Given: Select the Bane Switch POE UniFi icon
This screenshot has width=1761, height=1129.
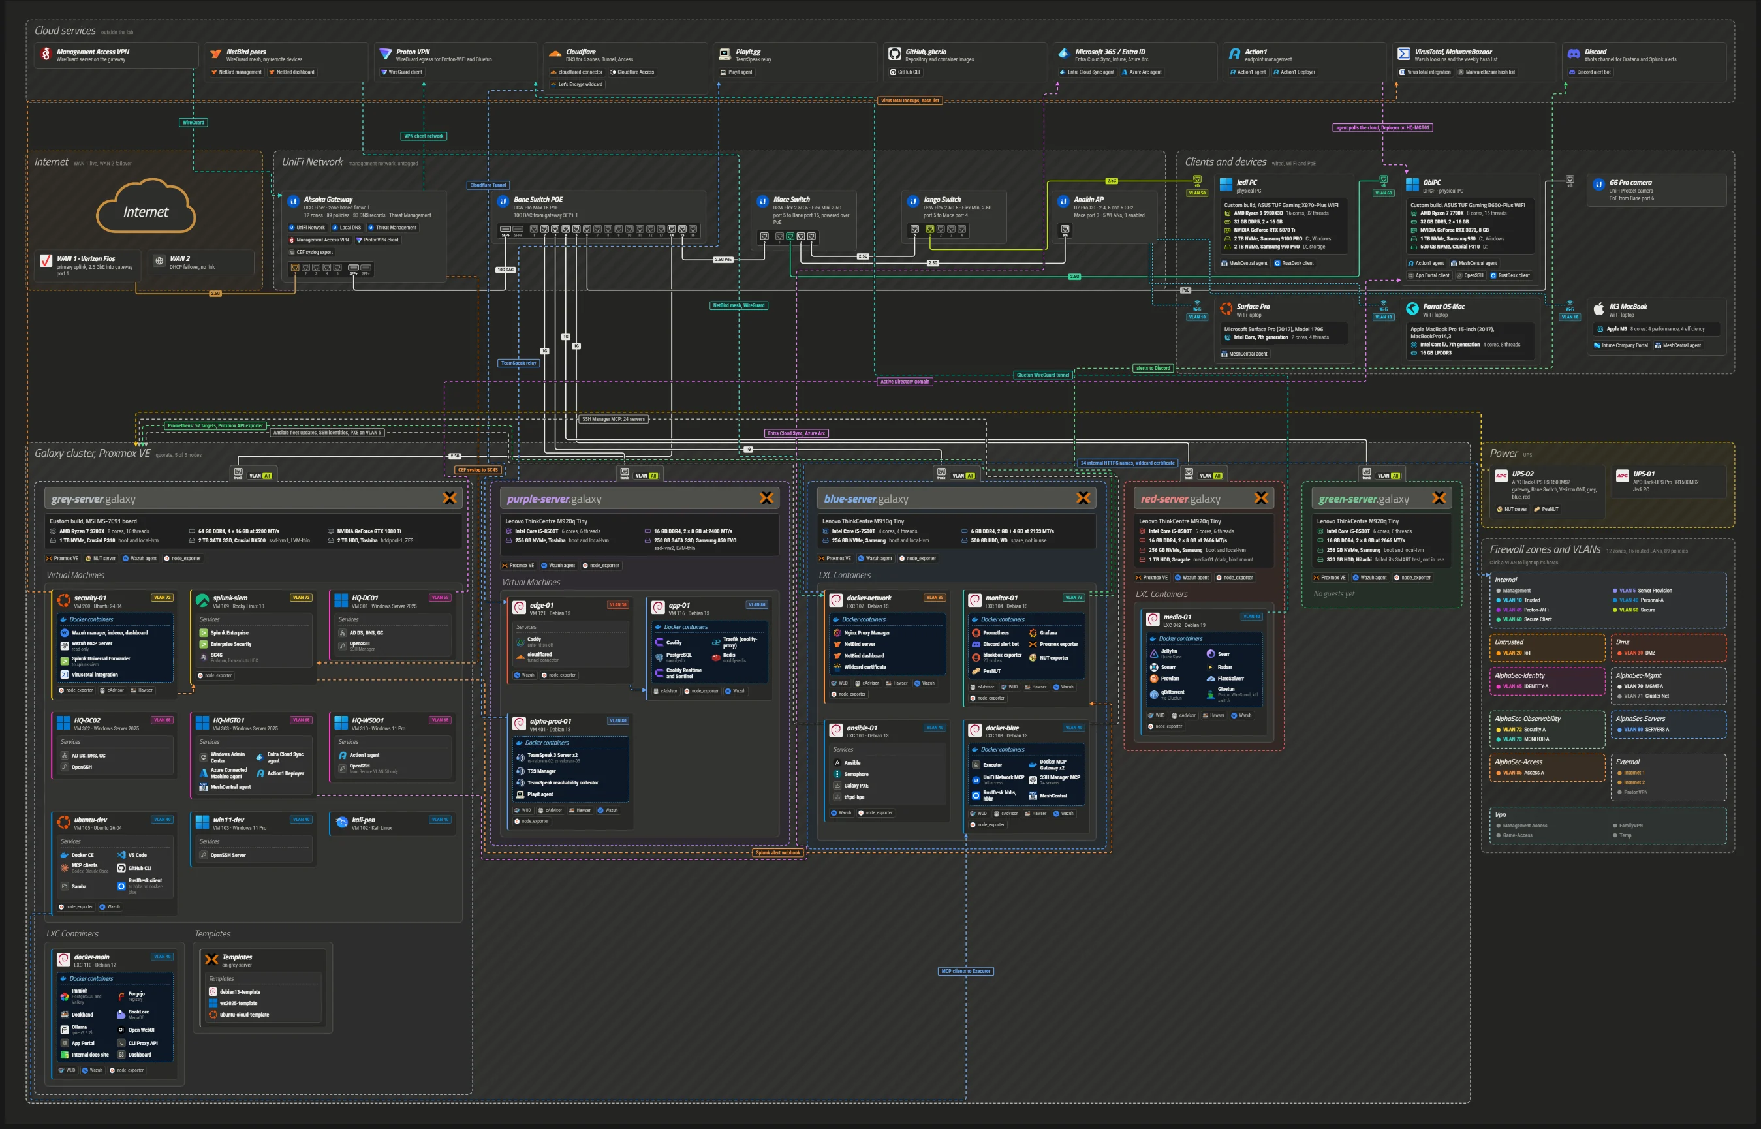Looking at the screenshot, I should [503, 202].
